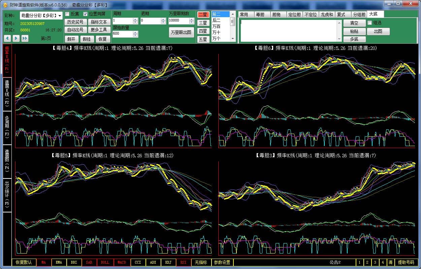Viewport: 421px width, 269px height.
Task: Open the 彩种 lottery type dropdown
Action: click(60, 16)
